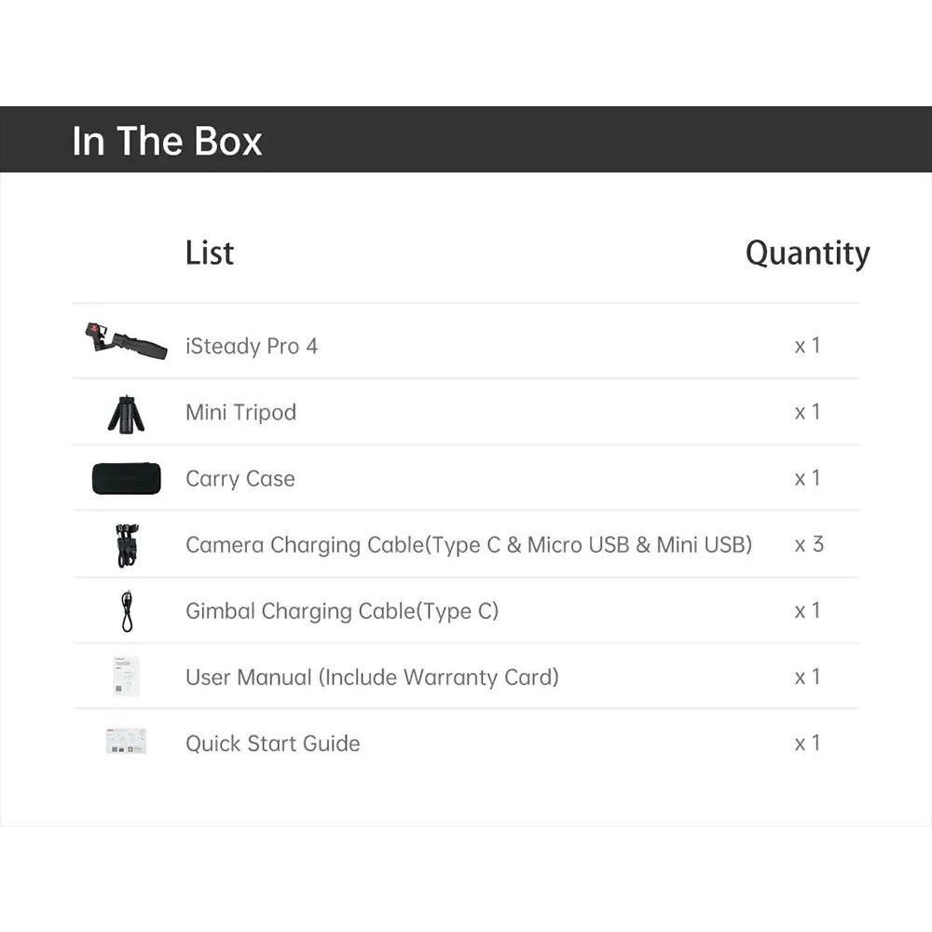Select the 'Mini Tripod' label
Viewport: 932px width, 932px height.
pos(240,412)
